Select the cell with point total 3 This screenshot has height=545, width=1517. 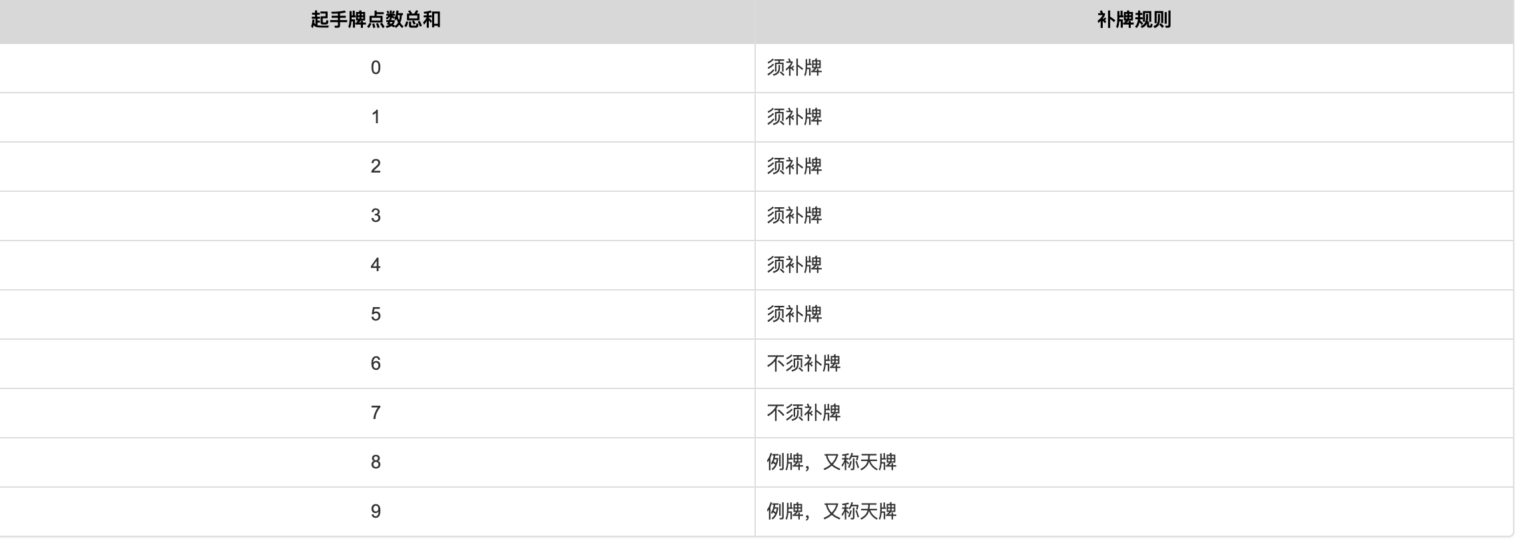coord(376,216)
